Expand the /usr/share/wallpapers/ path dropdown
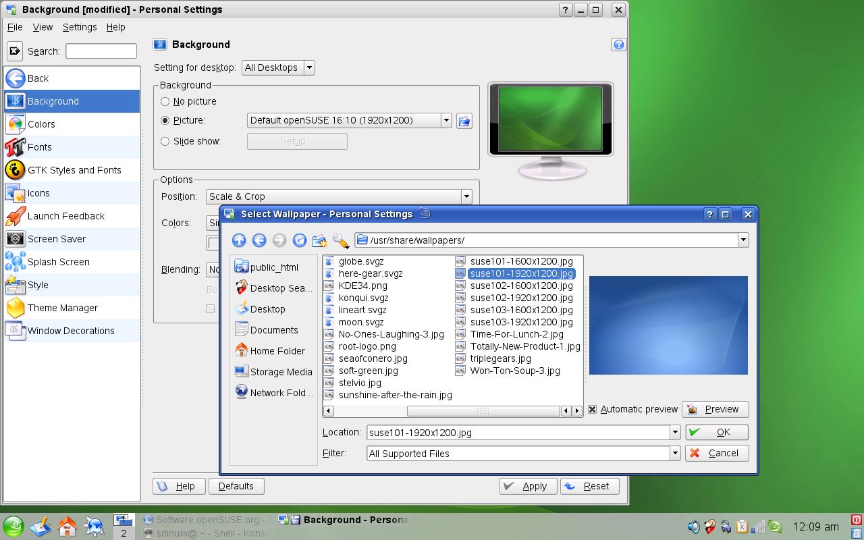 pos(743,240)
